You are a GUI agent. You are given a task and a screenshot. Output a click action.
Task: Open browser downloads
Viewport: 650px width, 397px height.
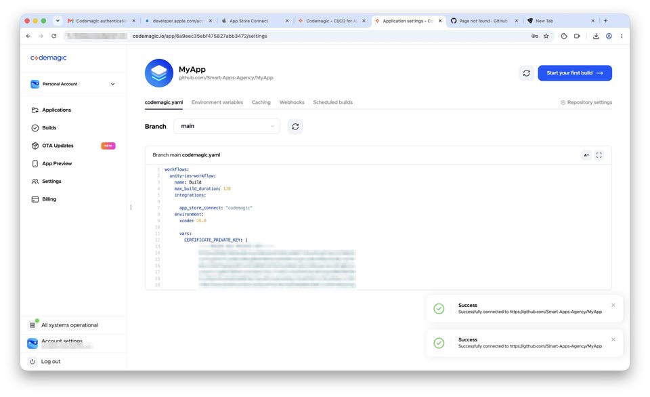click(596, 36)
